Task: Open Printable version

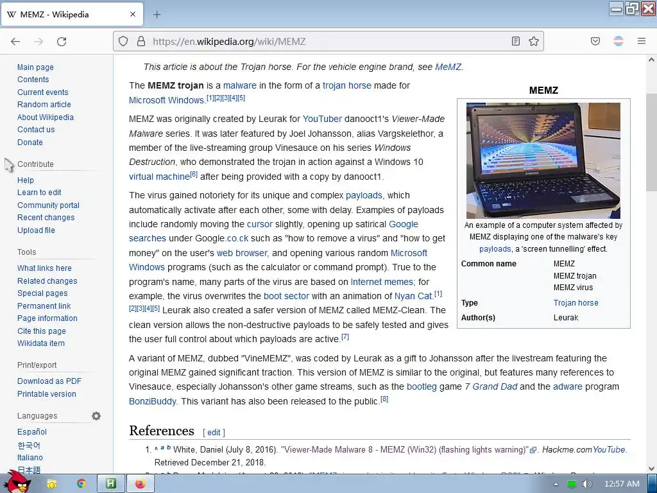Action: 47,394
